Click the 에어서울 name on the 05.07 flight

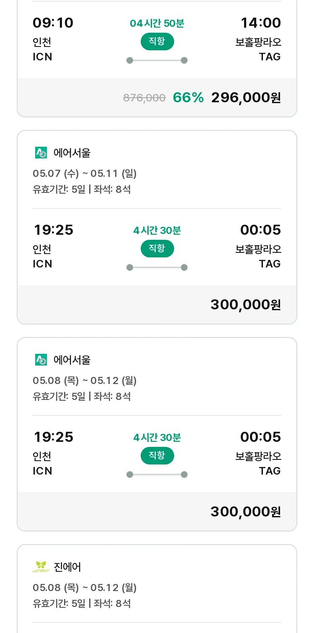72,153
